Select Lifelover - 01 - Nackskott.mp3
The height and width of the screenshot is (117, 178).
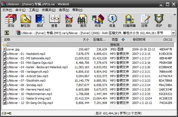point(88,54)
